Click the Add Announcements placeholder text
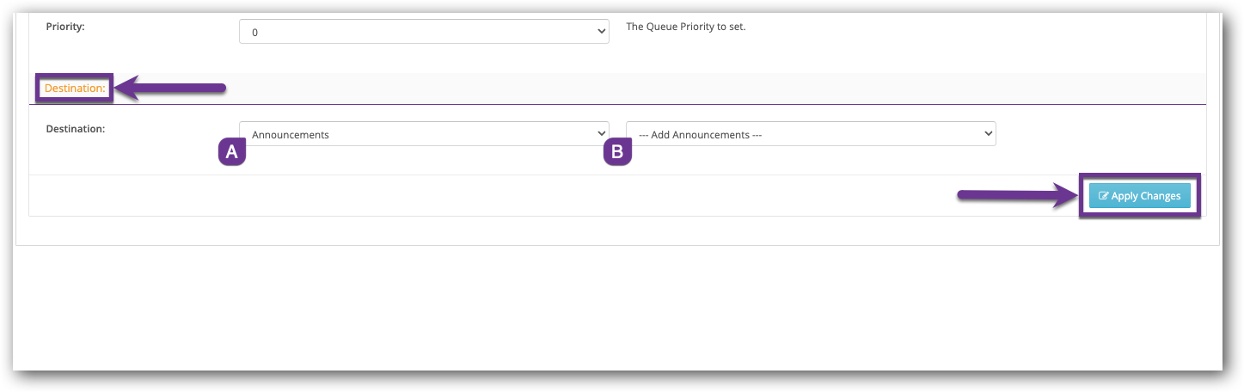The height and width of the screenshot is (392, 1244). pos(700,135)
